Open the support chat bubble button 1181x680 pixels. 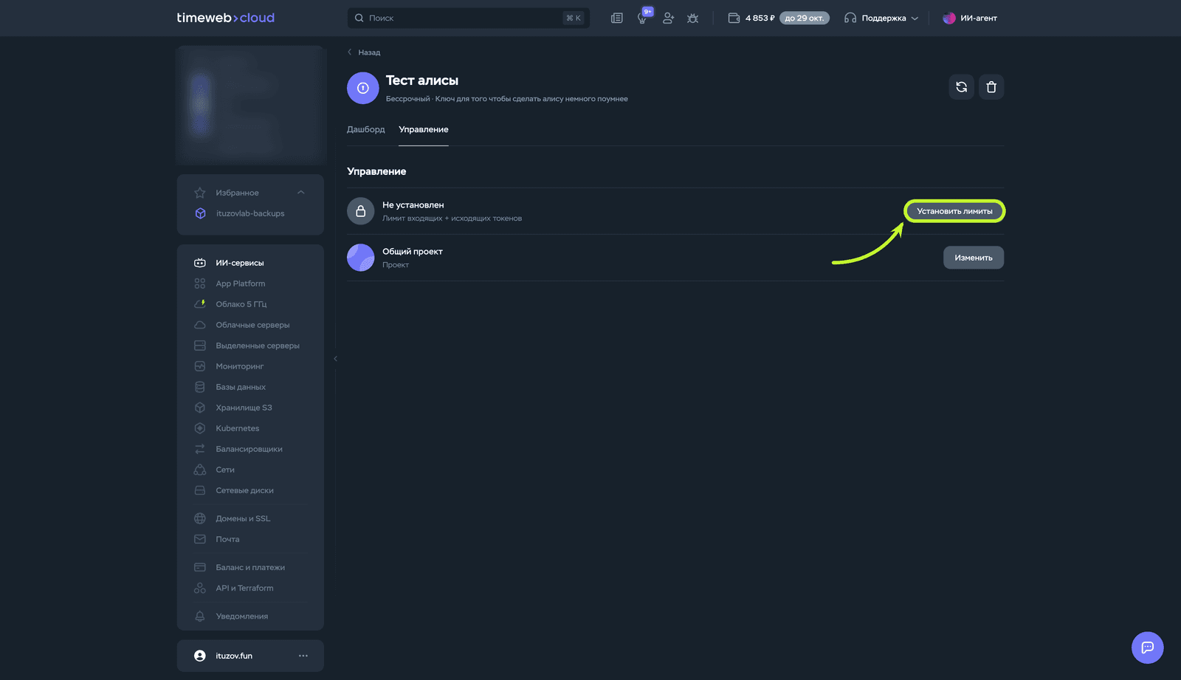pos(1147,648)
